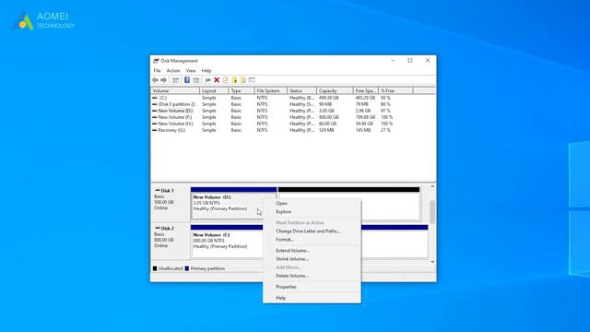Toggle the Show/Hide Action Pane toolbar icon
590x332 pixels.
196,80
